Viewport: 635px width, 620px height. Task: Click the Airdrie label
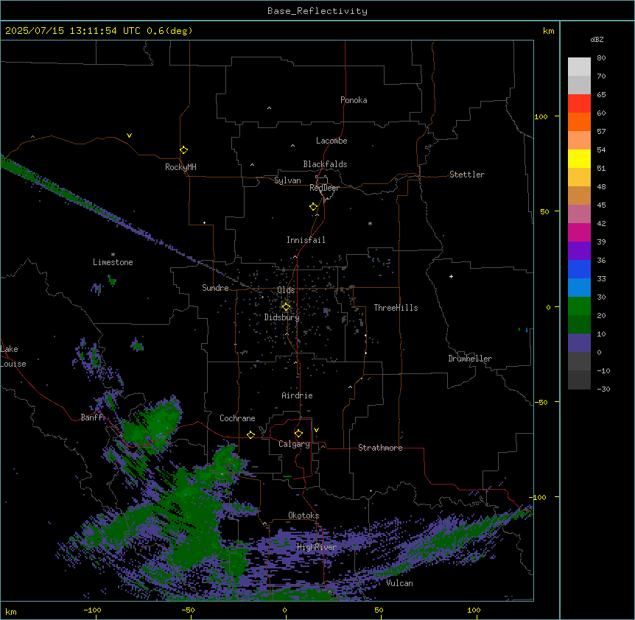[298, 395]
